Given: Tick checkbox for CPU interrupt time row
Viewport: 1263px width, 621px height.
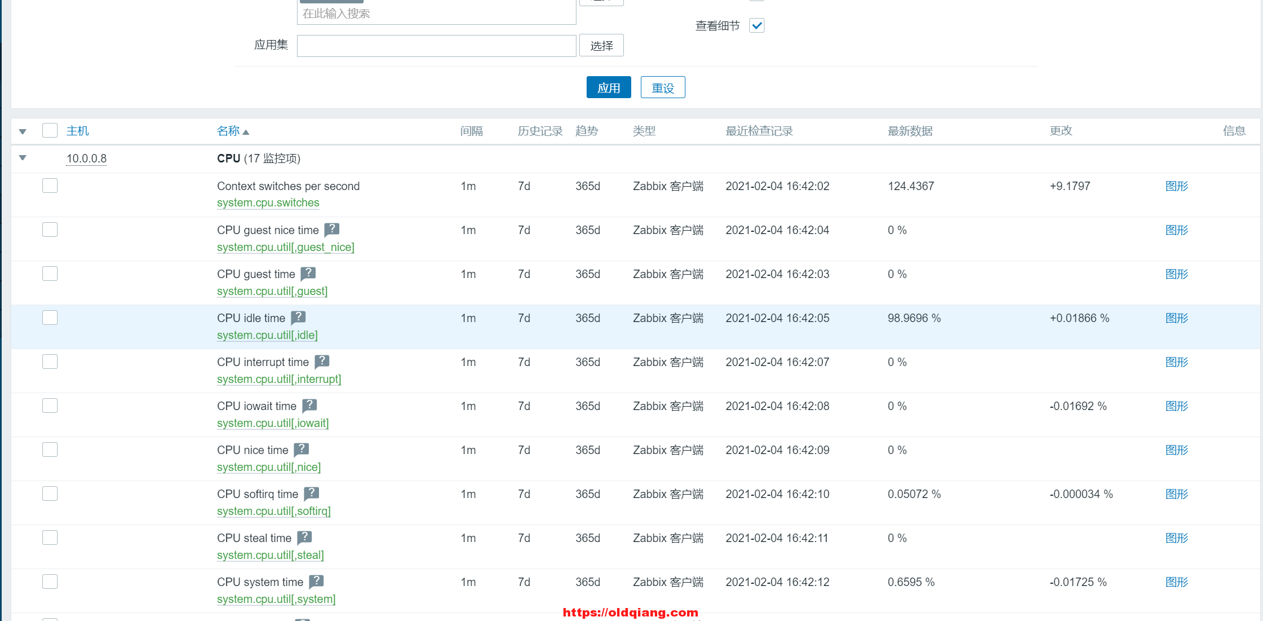Looking at the screenshot, I should [x=50, y=362].
